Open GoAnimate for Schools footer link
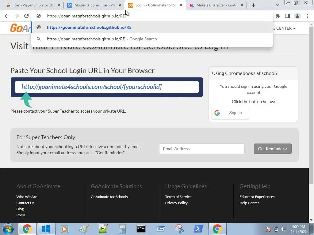This screenshot has width=314, height=235. 109,197
